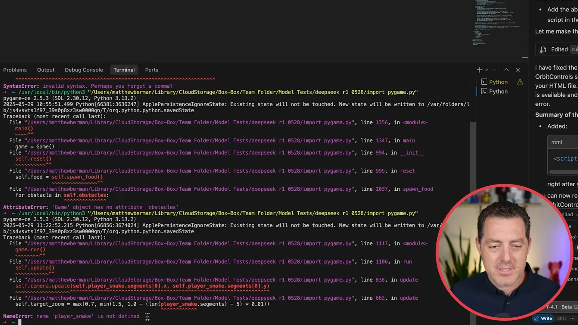Open the line 1037 spawn_food file path
Image resolution: width=578 pixels, height=325 pixels.
point(189,189)
